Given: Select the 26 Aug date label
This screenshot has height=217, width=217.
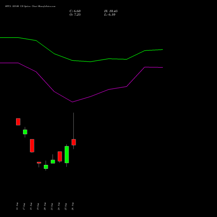Looking at the screenshot, I should 72,206.
